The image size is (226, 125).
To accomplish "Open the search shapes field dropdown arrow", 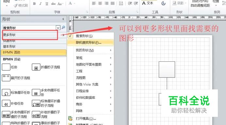I will (58, 28).
